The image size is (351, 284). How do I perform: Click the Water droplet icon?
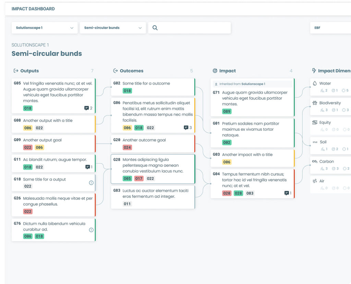tap(315, 83)
